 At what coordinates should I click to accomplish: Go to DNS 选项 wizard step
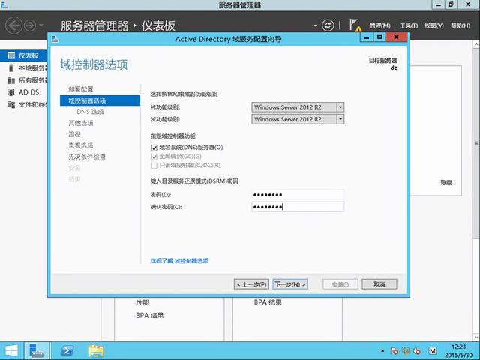[90, 112]
